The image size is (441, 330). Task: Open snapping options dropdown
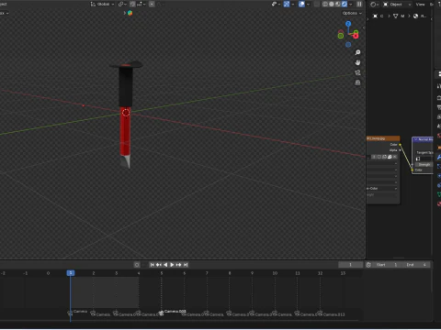141,4
